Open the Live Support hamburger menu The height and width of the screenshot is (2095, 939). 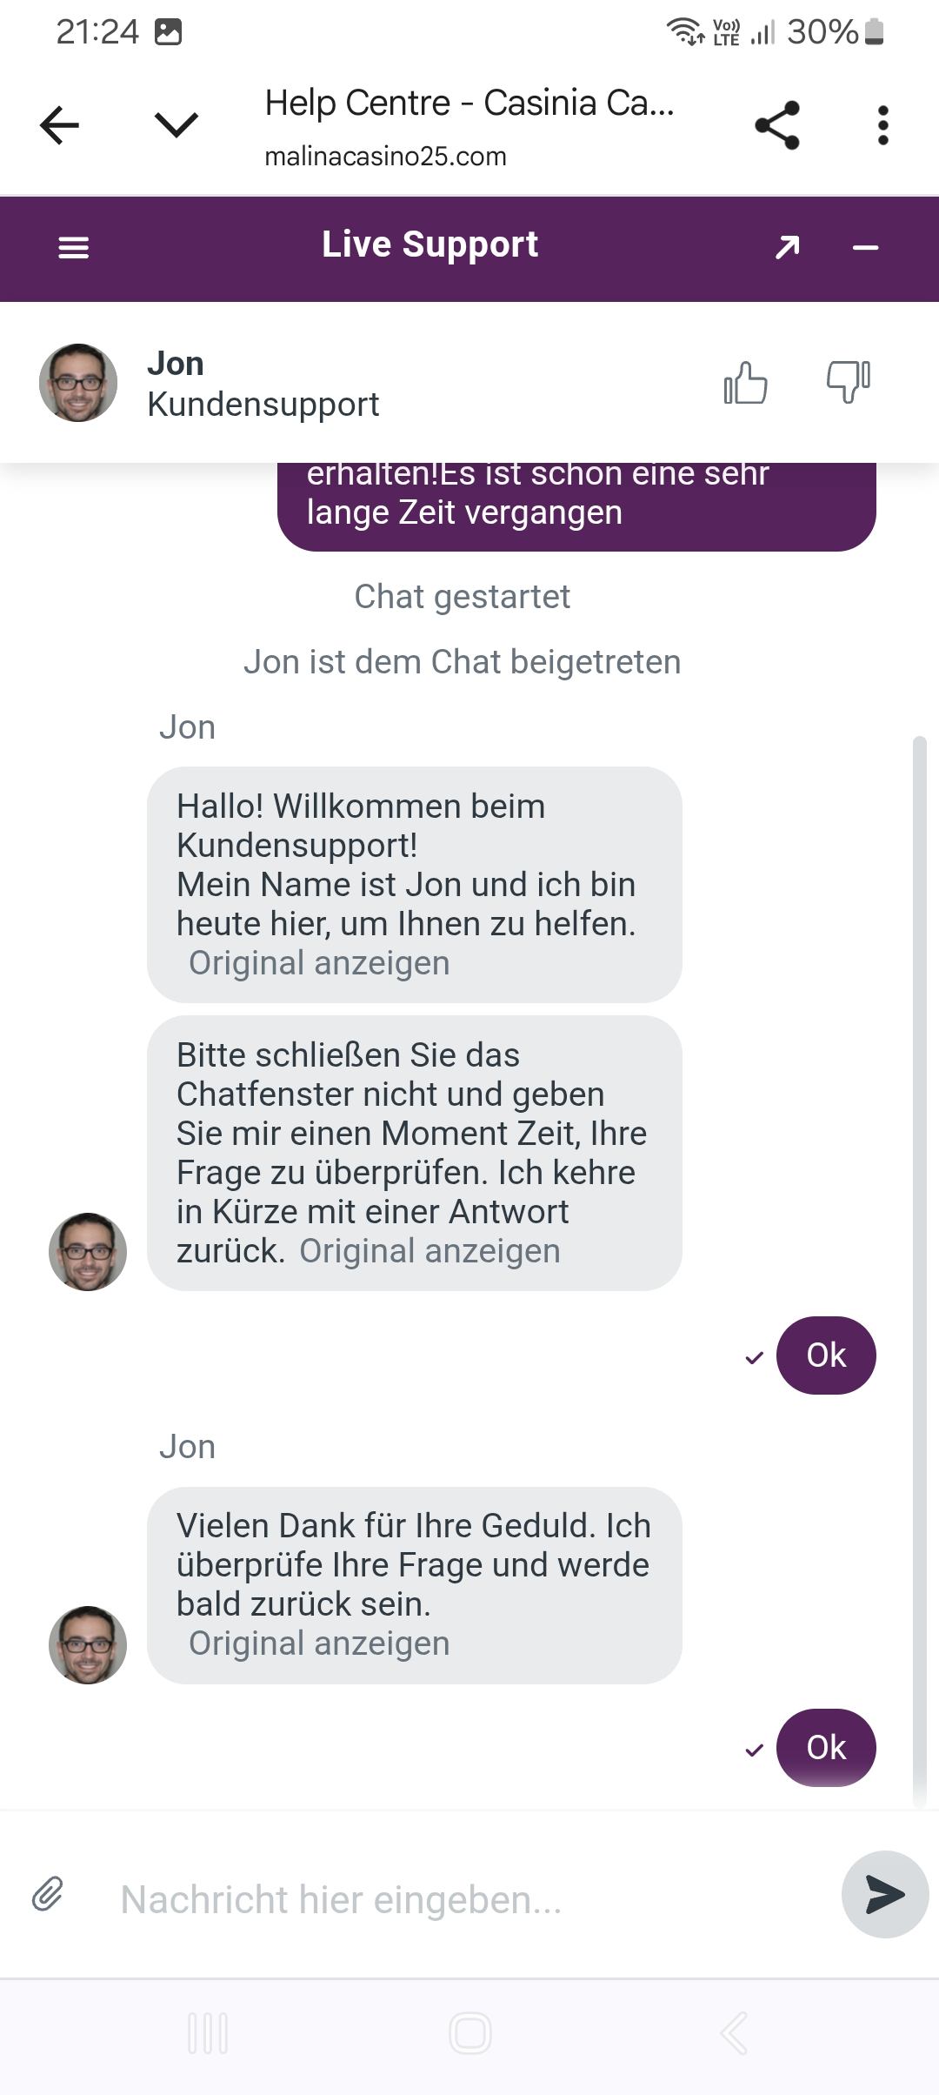click(74, 249)
